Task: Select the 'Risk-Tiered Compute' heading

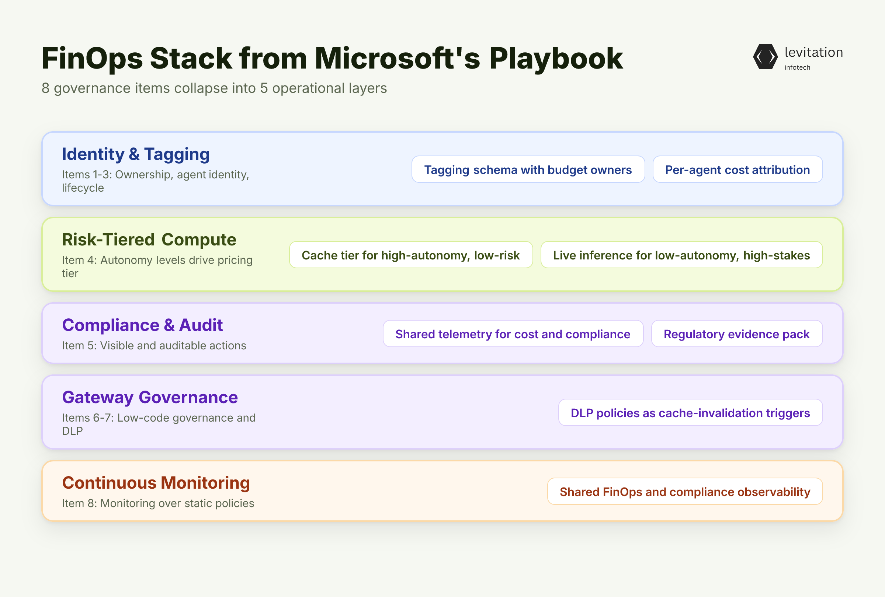Action: pos(149,240)
